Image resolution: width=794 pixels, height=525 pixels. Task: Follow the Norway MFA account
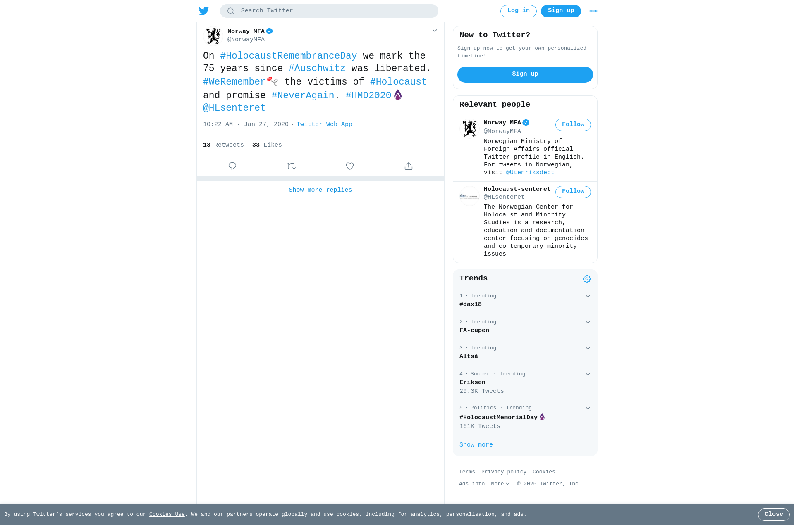tap(573, 125)
